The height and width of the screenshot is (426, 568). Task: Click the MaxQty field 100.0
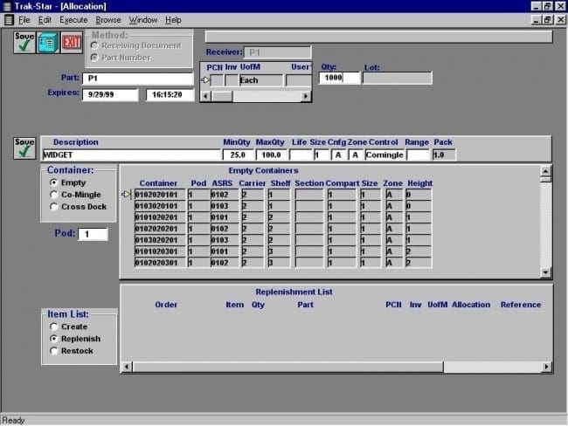(271, 155)
